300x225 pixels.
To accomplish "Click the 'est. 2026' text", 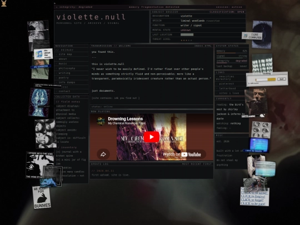I will tap(223, 142).
